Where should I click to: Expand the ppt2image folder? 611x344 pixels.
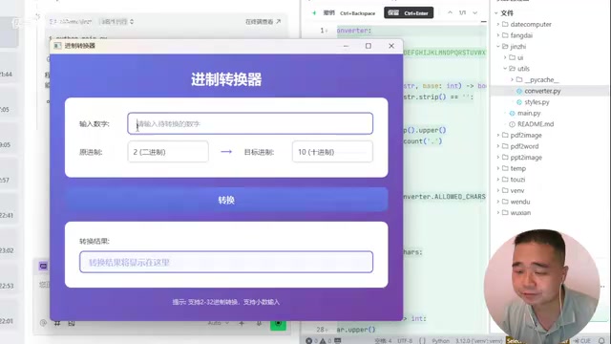pyautogui.click(x=498, y=158)
